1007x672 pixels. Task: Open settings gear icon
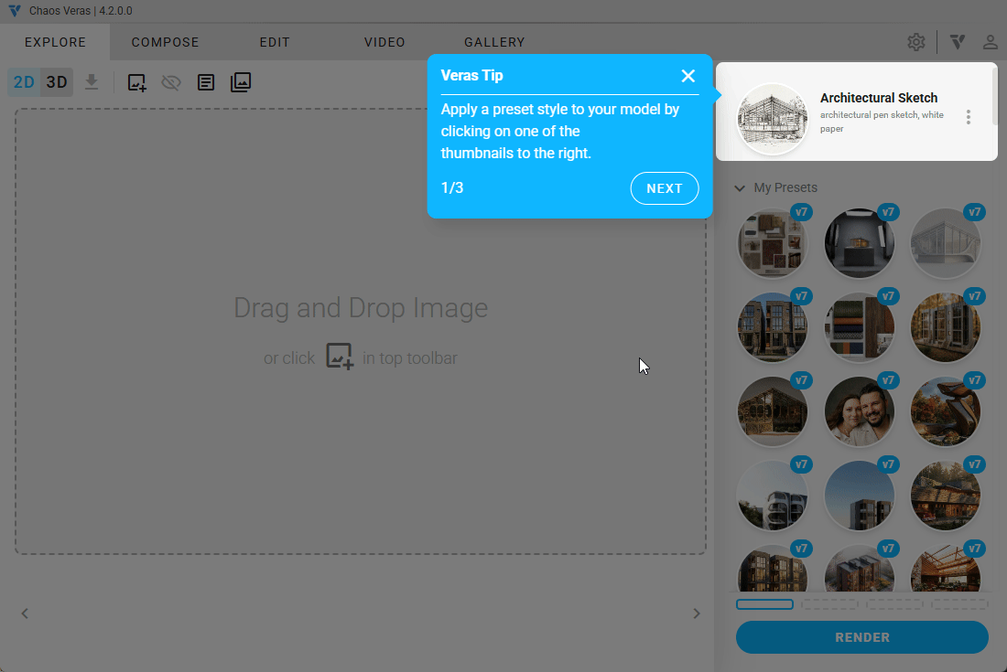click(915, 42)
